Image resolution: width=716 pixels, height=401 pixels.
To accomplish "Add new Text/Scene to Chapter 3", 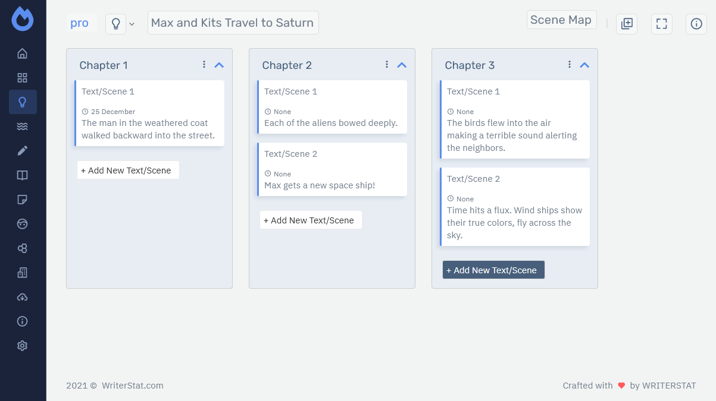I will coord(493,270).
